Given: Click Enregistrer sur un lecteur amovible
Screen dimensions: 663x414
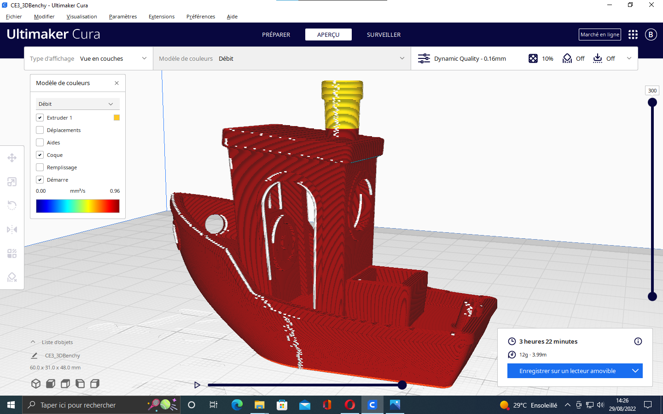Looking at the screenshot, I should coord(567,371).
